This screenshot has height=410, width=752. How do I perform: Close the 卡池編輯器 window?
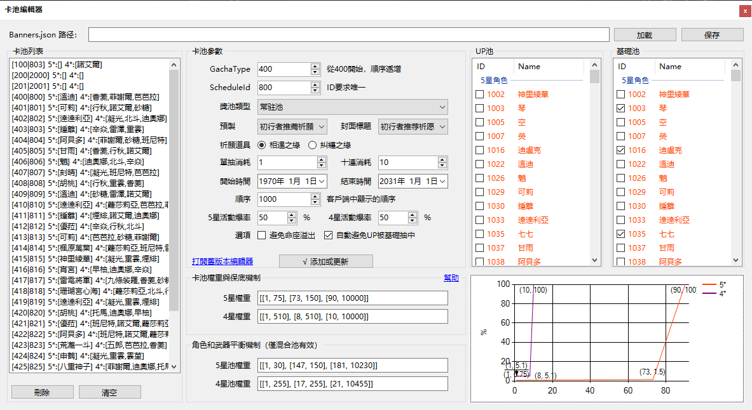click(744, 10)
